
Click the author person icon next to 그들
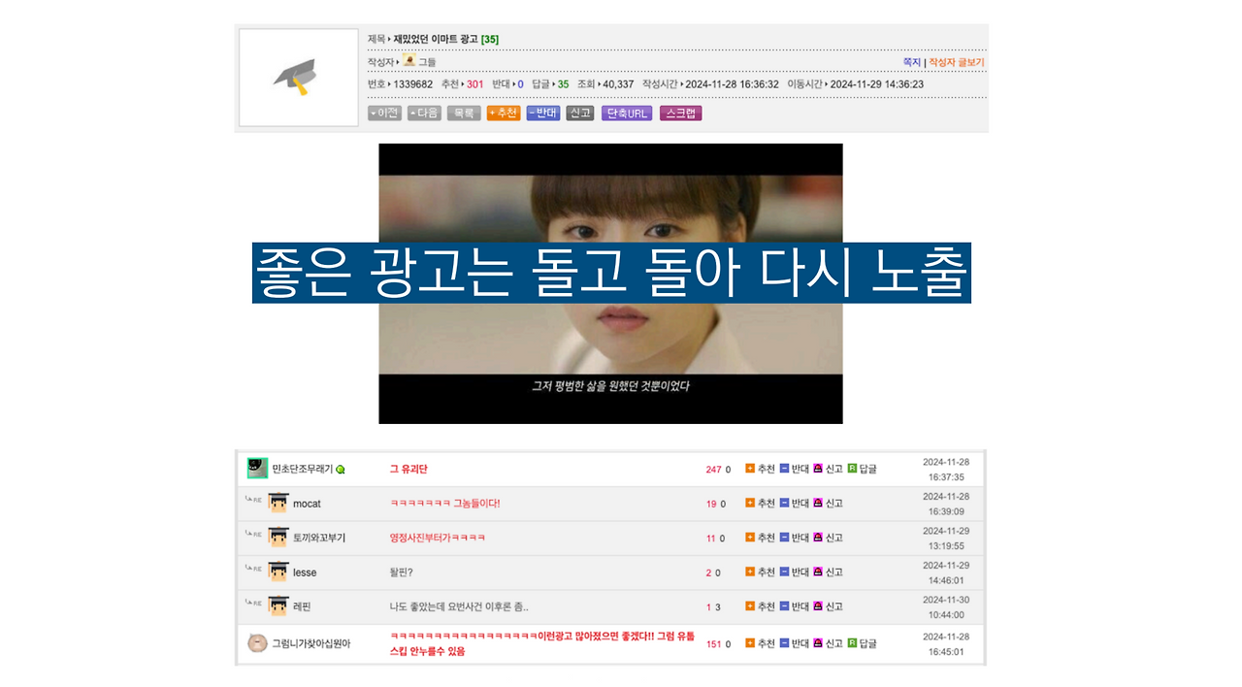pyautogui.click(x=409, y=60)
